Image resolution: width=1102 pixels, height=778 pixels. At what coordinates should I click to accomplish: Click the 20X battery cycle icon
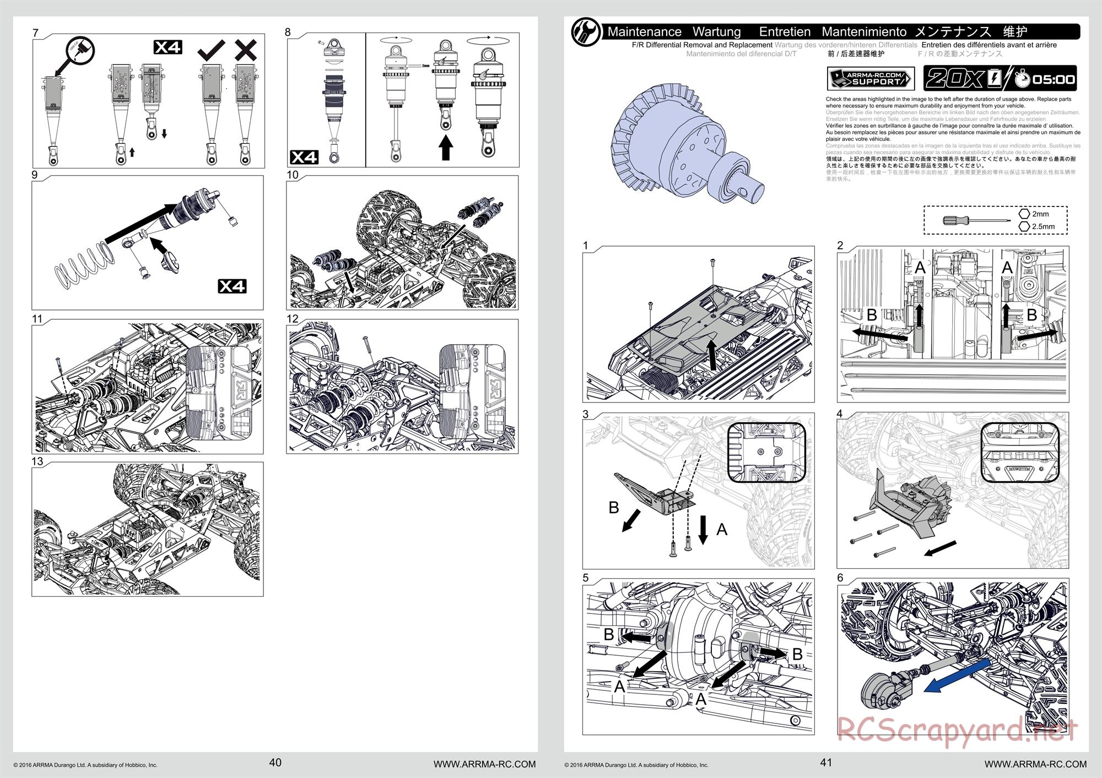(x=964, y=78)
